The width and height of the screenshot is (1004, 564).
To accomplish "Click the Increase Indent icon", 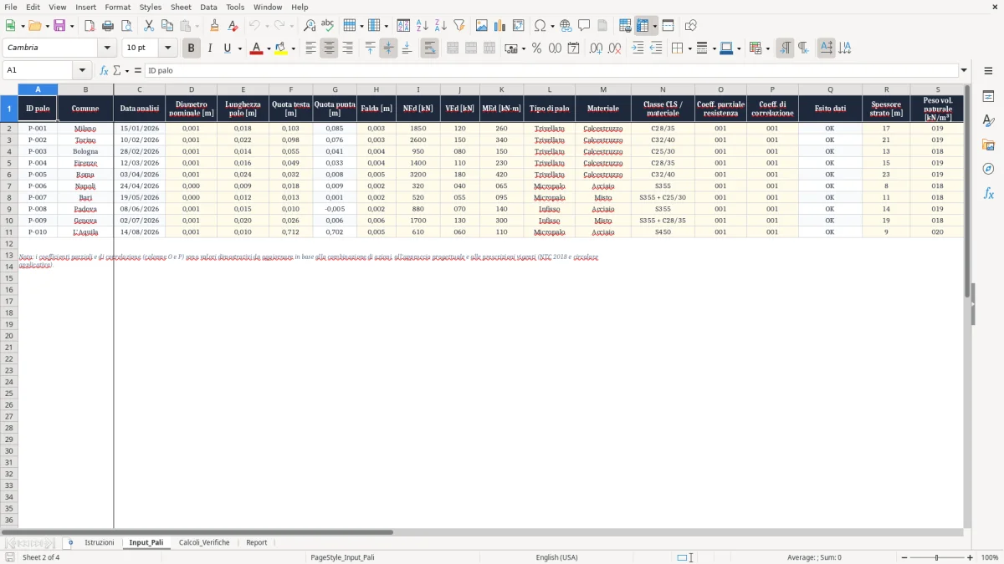I will 638,48.
